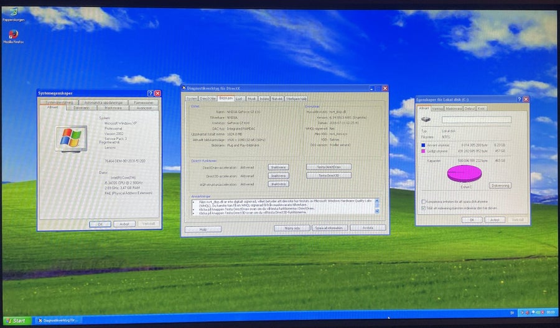The height and width of the screenshot is (328, 560).
Task: Click magenta free space color swatch
Action: click(x=423, y=151)
